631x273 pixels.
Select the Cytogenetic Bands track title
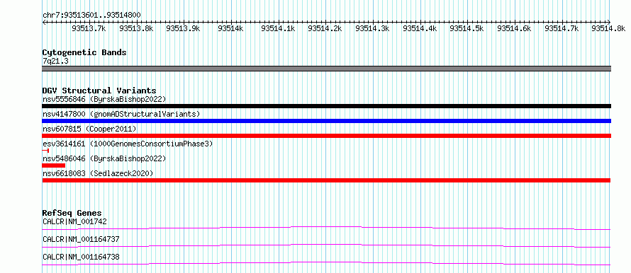84,52
